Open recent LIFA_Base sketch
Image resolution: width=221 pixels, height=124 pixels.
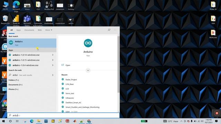click(x=69, y=84)
